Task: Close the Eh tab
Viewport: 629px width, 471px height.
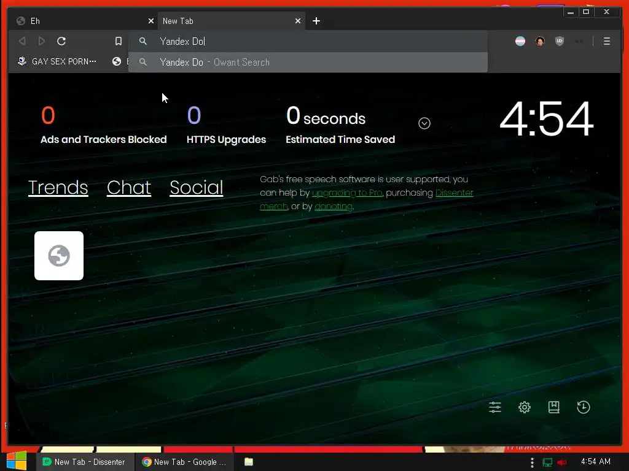Action: pos(151,21)
